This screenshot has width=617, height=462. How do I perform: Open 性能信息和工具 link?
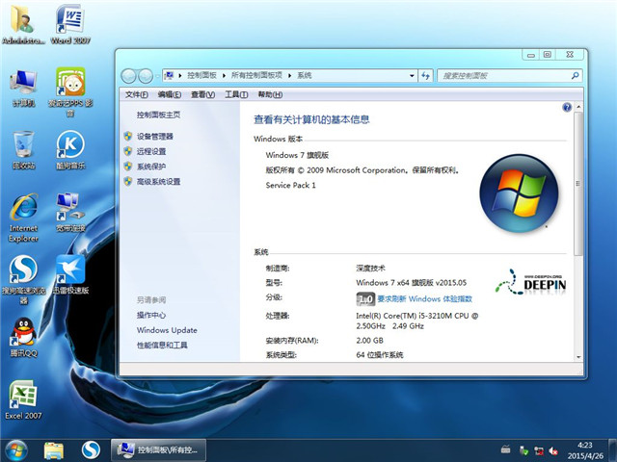coord(162,345)
